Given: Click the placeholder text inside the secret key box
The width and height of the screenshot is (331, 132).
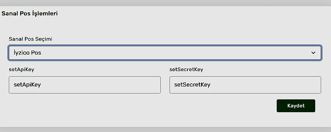Looking at the screenshot, I should point(192,85).
